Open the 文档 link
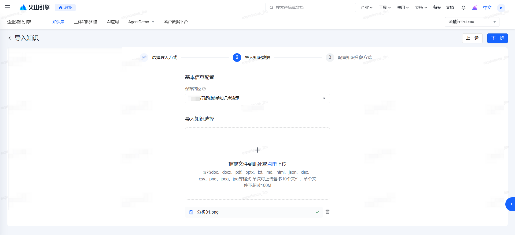The image size is (515, 235). [450, 7]
